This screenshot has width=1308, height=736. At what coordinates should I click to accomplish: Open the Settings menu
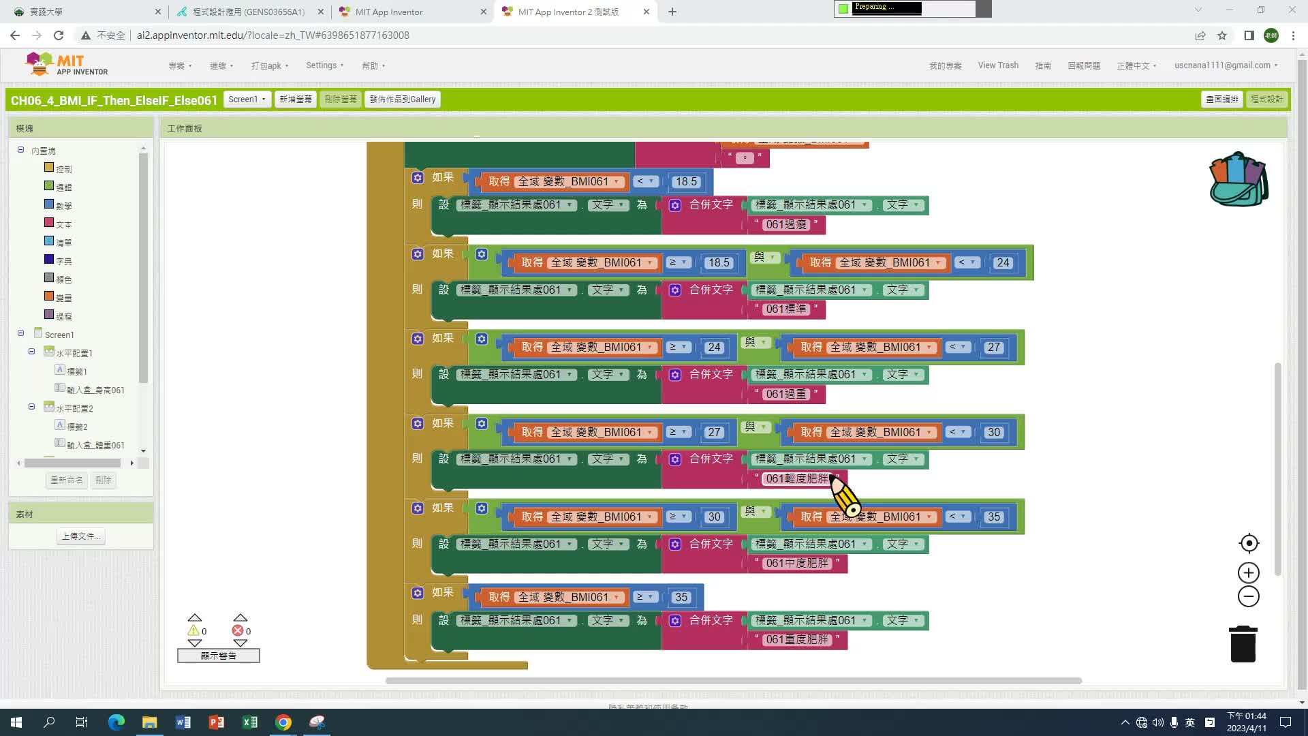(324, 65)
